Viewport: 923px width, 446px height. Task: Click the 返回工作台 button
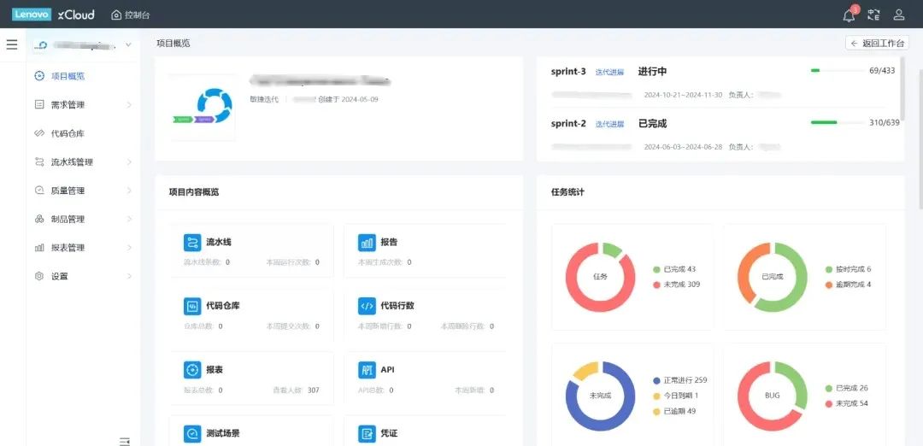tap(877, 44)
